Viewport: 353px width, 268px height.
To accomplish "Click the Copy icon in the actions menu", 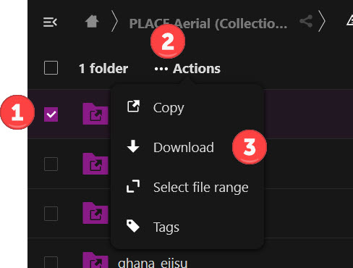I will [133, 106].
